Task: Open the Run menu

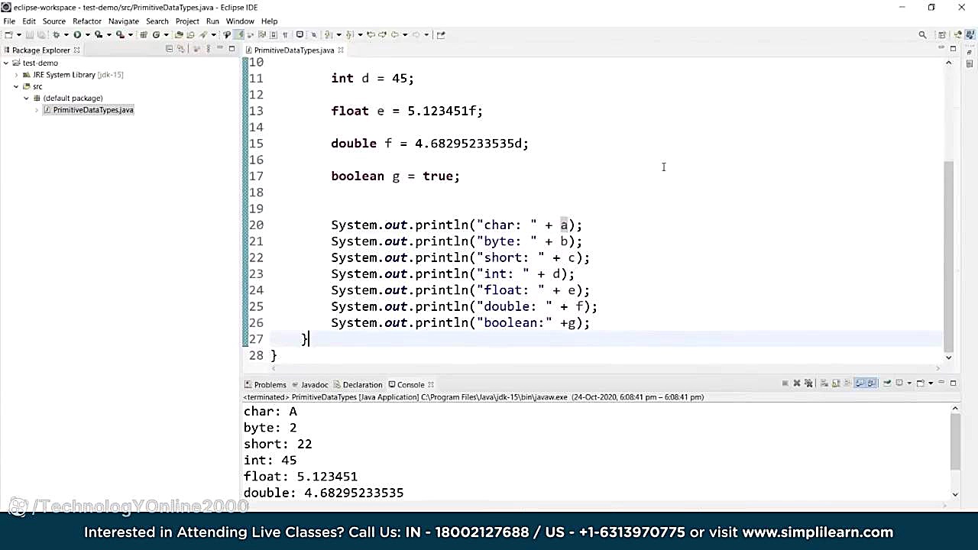Action: tap(212, 21)
